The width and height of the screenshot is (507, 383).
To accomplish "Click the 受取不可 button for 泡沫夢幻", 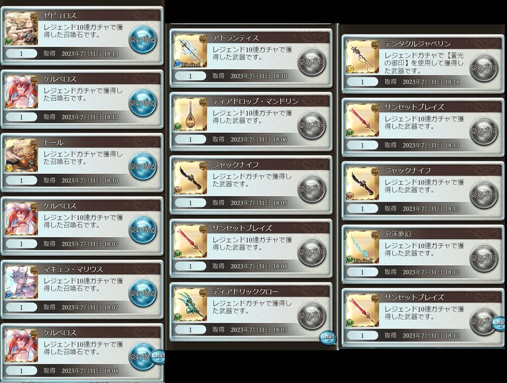I will pyautogui.click(x=483, y=258).
